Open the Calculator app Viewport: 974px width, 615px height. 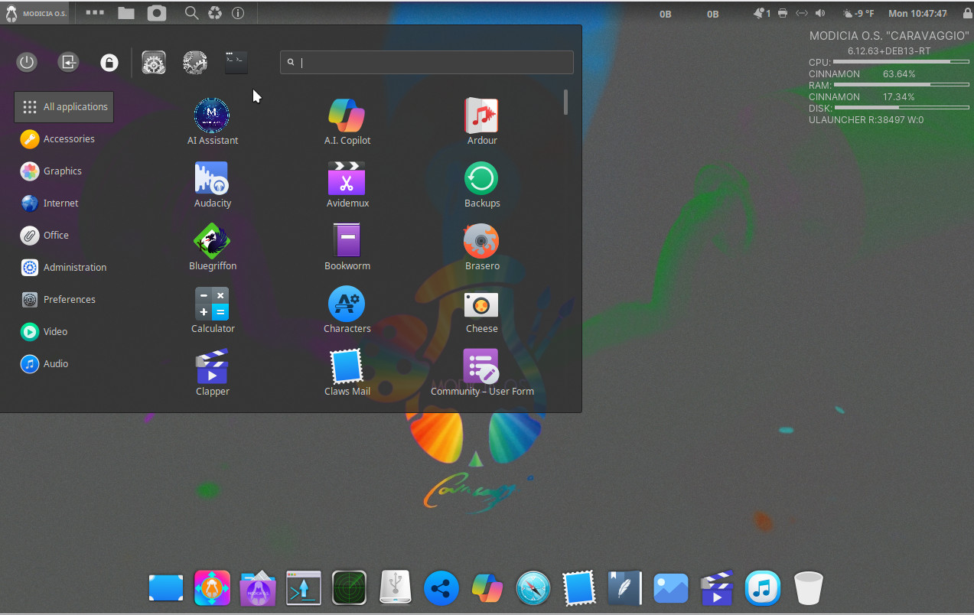213,310
